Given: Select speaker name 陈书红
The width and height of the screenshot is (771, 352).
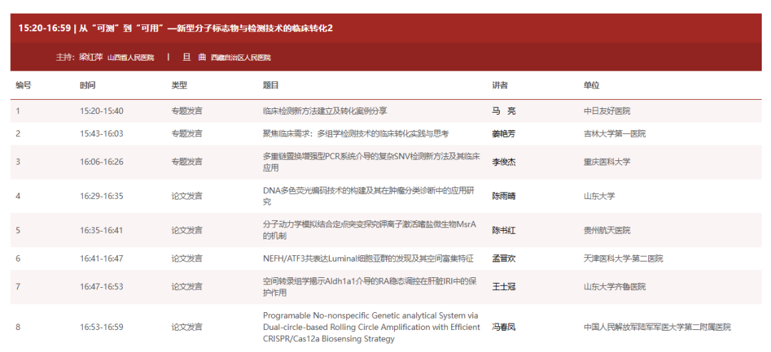Looking at the screenshot, I should coord(504,230).
